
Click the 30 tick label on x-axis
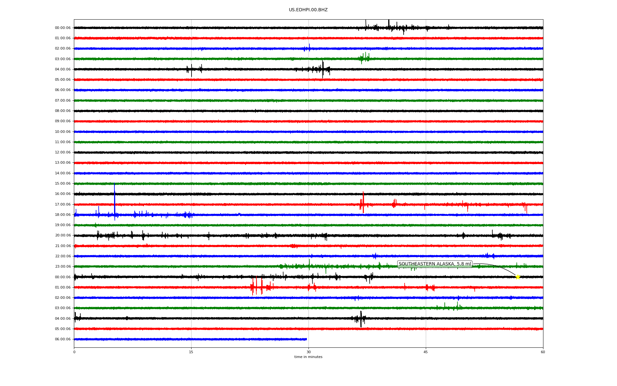pyautogui.click(x=308, y=352)
